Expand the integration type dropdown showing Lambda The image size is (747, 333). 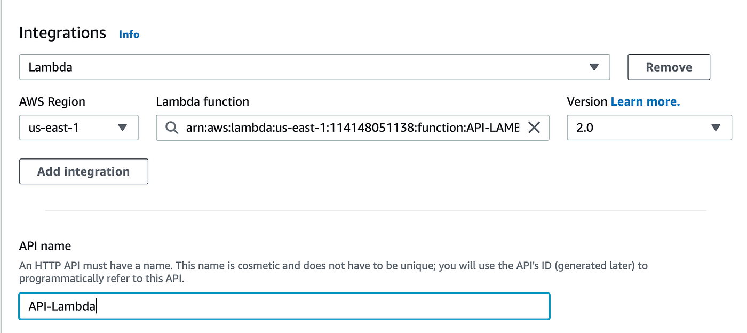314,67
